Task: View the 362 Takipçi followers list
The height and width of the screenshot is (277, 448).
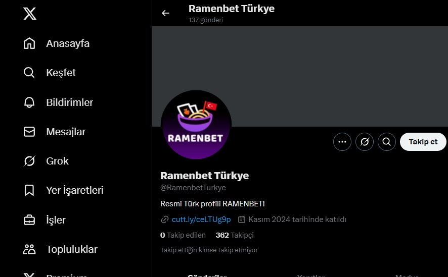Action: pyautogui.click(x=235, y=235)
